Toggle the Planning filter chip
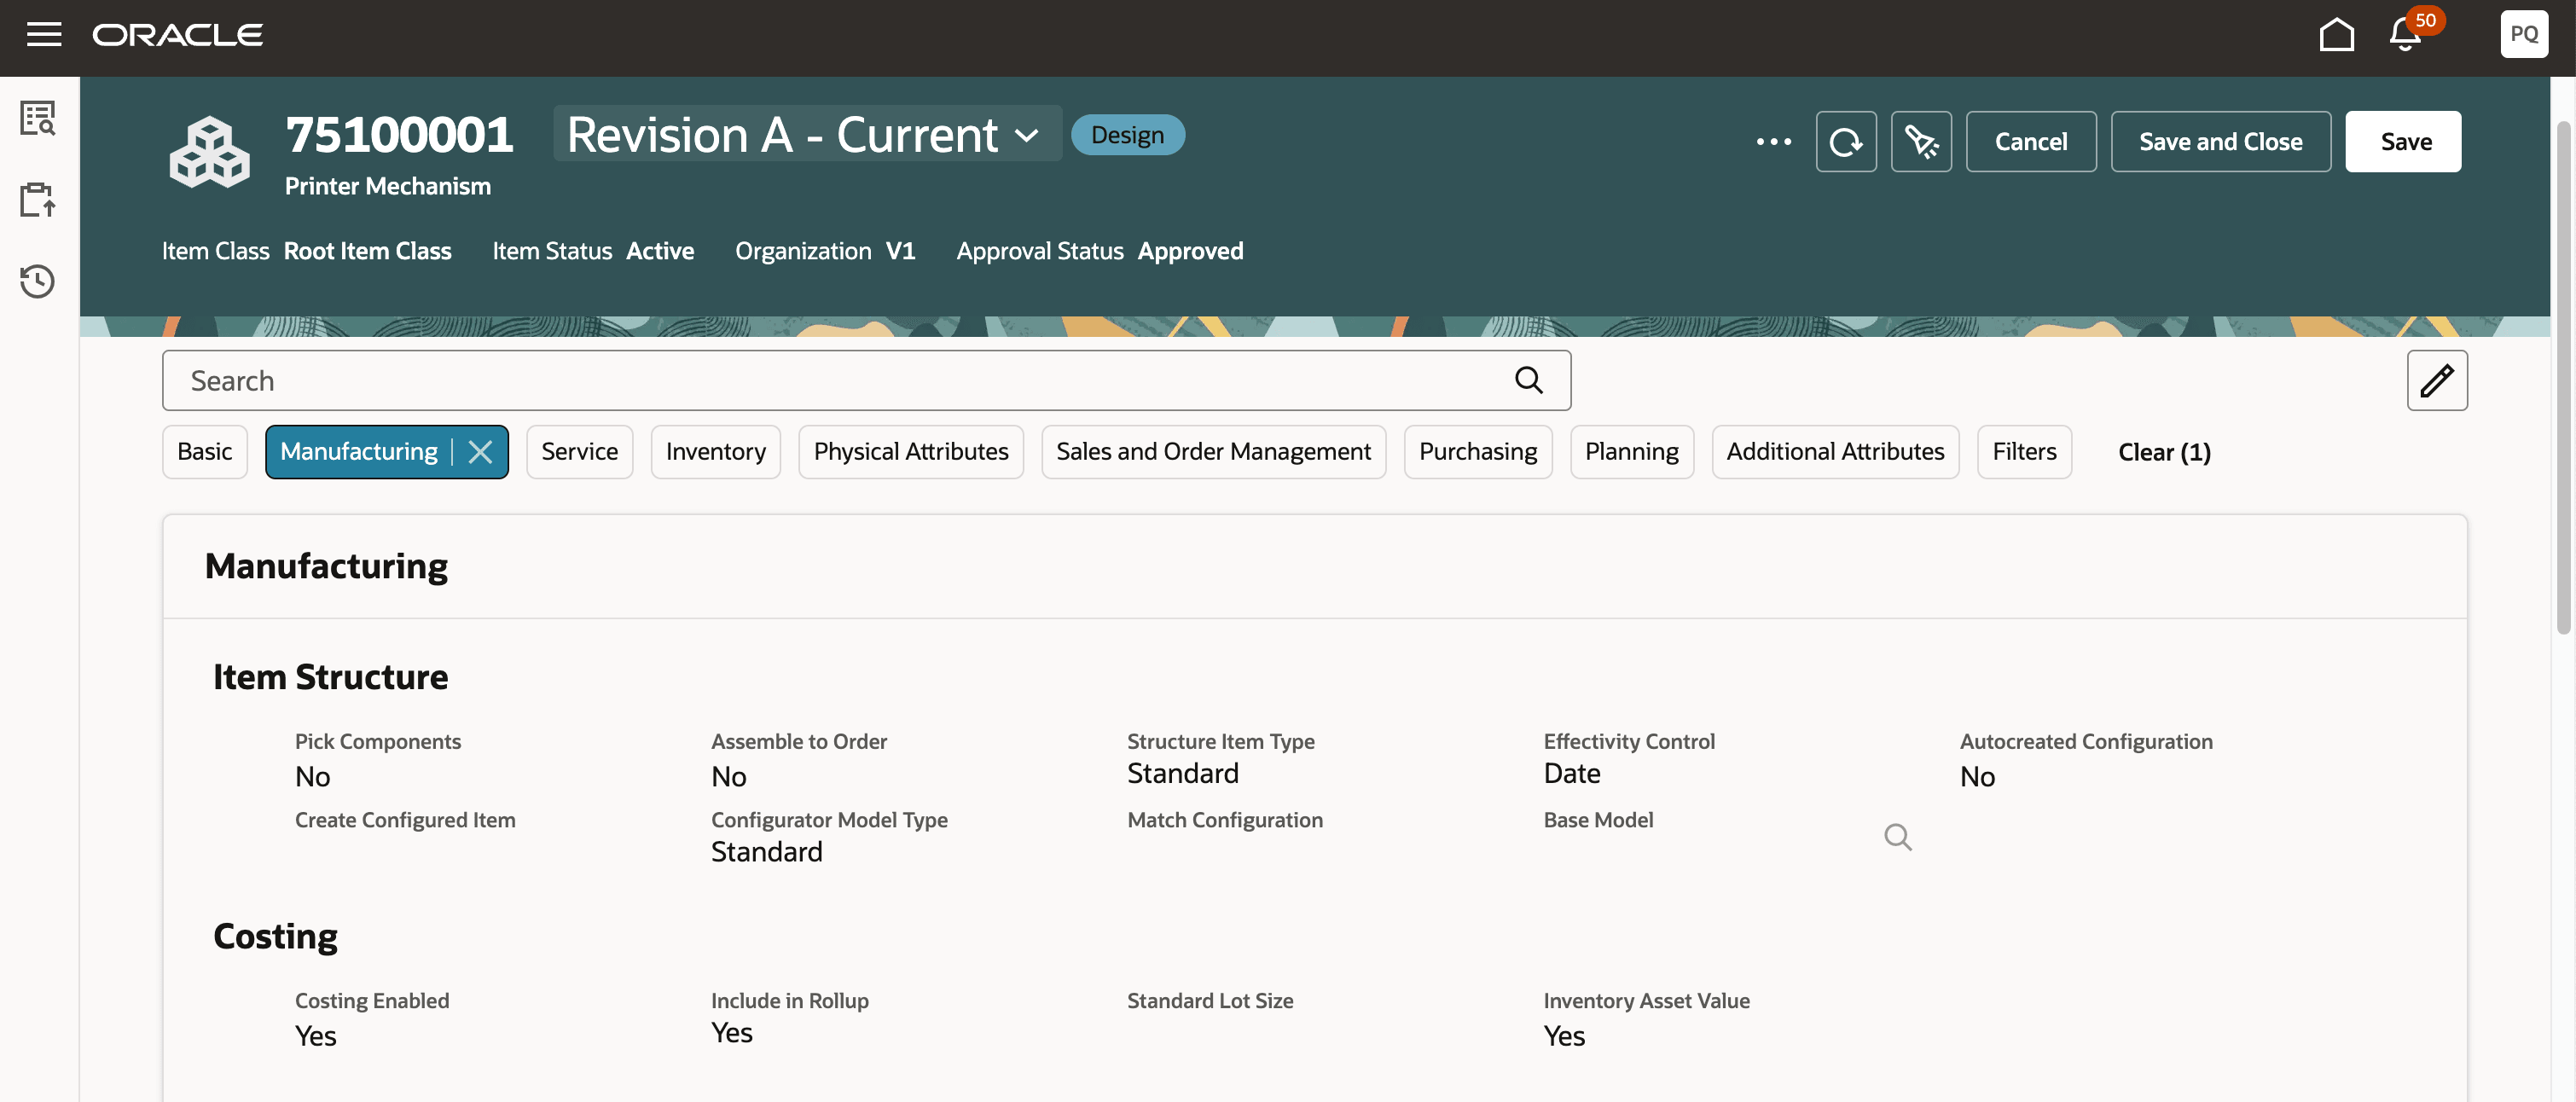The width and height of the screenshot is (2576, 1102). (x=1631, y=451)
